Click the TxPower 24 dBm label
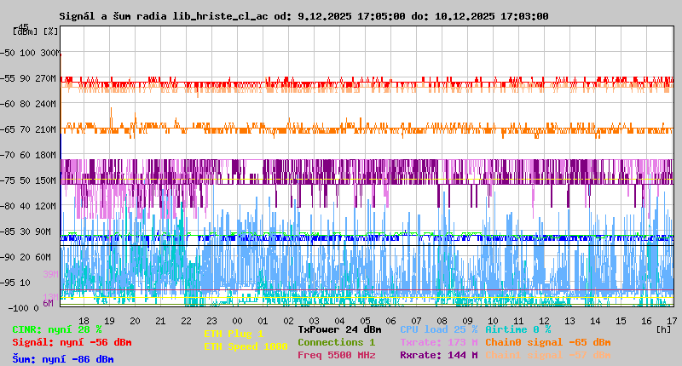Viewport: 682px width, 366px height. 339,329
